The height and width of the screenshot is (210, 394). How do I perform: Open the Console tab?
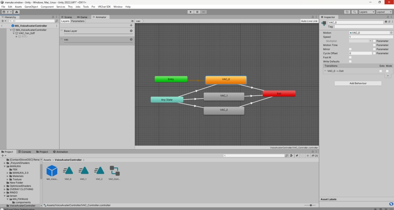tap(25, 152)
